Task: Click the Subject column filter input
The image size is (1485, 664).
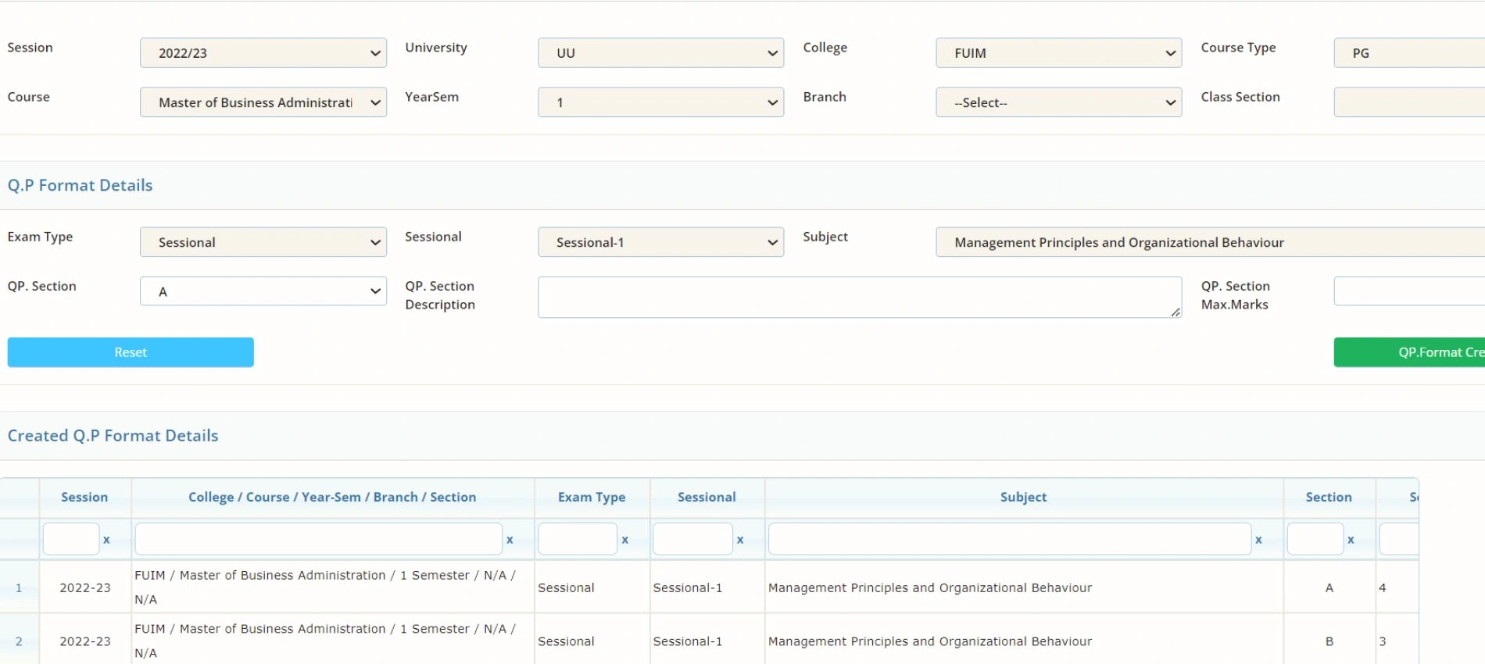Action: pyautogui.click(x=1010, y=539)
